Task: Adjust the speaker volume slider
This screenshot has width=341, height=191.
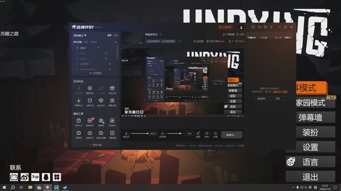Action: click(175, 133)
